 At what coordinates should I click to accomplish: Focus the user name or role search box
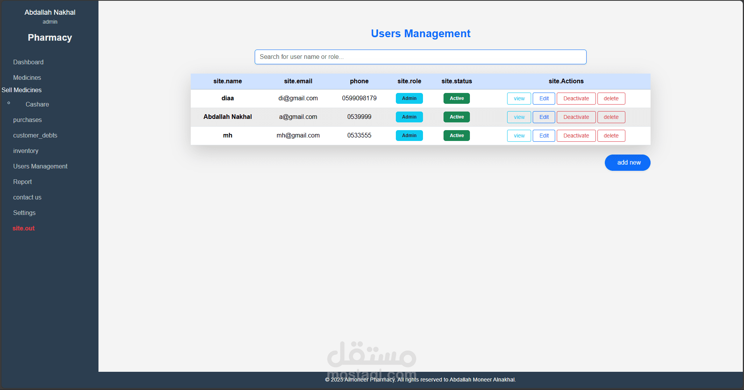point(420,57)
